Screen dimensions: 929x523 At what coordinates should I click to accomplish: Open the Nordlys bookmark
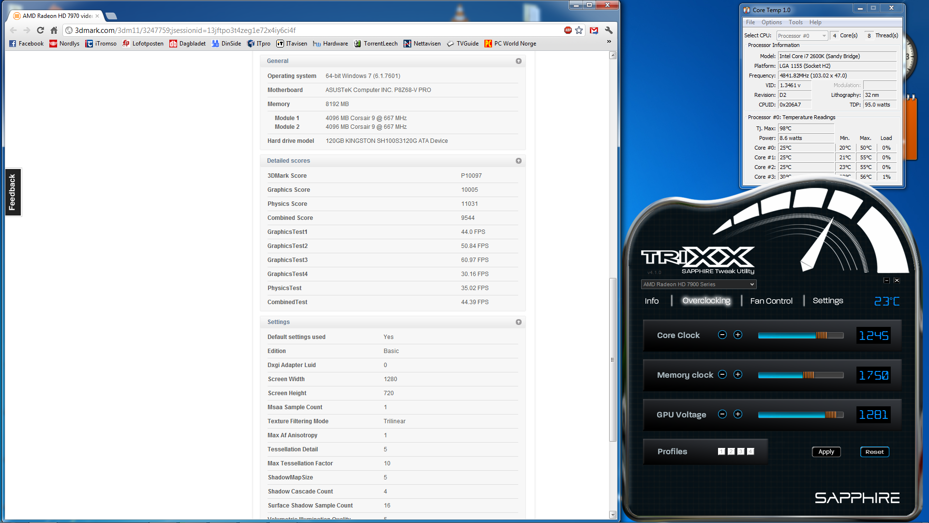[x=64, y=44]
